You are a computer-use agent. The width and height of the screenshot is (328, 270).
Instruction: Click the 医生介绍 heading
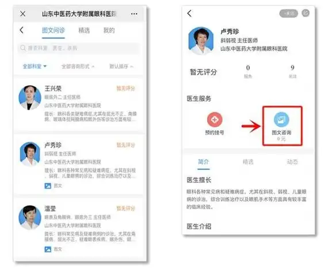(x=199, y=226)
